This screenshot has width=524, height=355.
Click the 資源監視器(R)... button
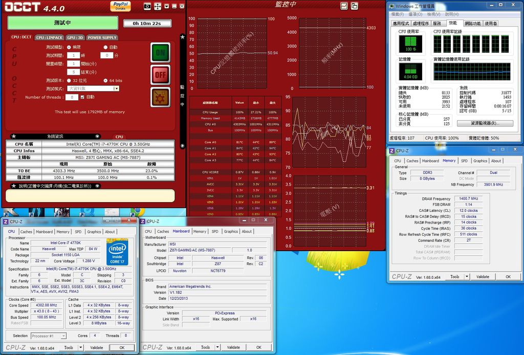pos(485,123)
